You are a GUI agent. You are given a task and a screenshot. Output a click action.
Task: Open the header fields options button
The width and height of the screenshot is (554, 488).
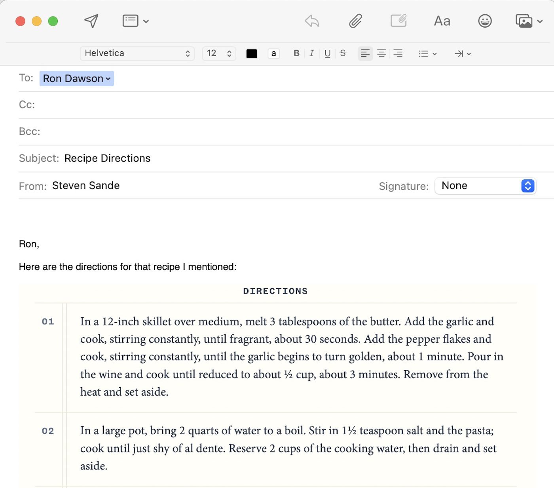point(135,21)
